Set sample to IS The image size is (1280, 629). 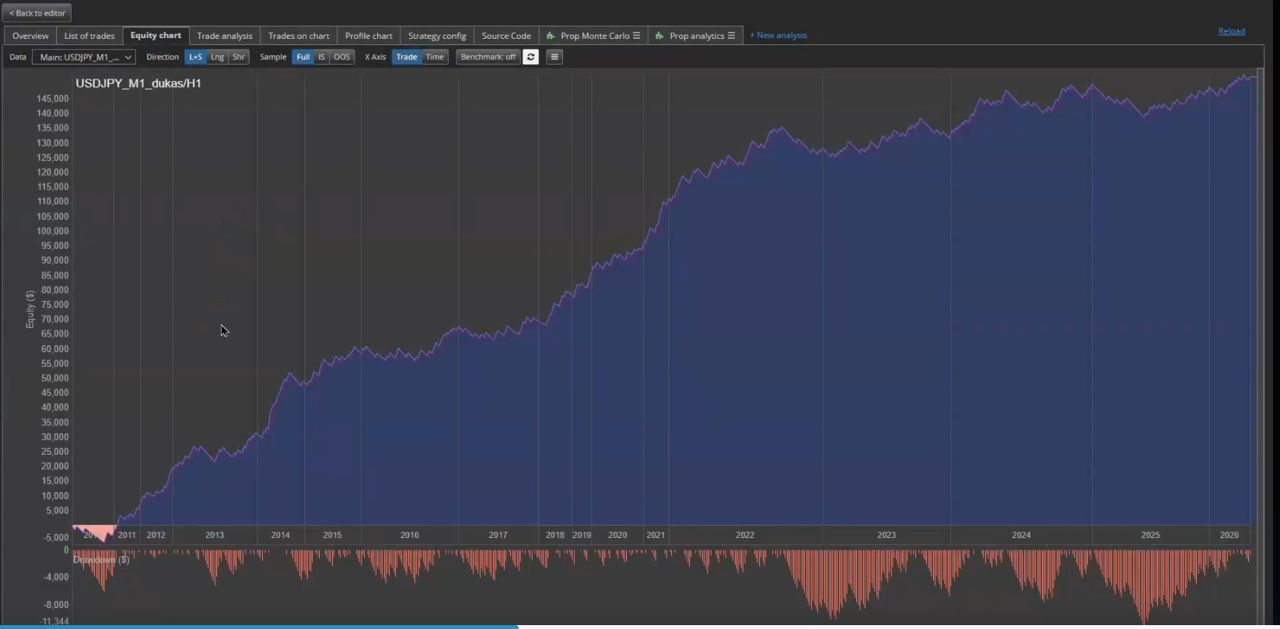click(x=321, y=57)
